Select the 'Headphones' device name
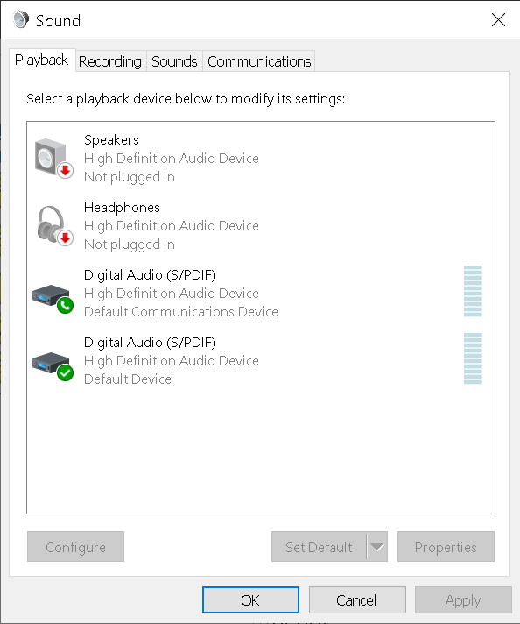 tap(122, 208)
